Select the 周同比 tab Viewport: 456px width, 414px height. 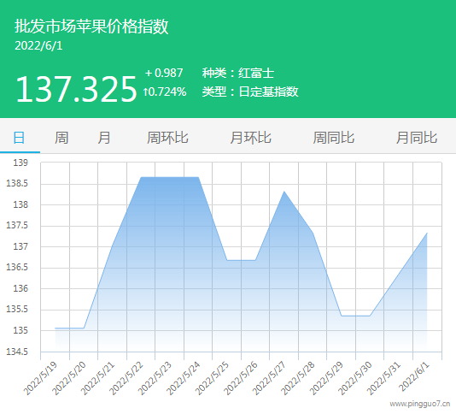(334, 138)
